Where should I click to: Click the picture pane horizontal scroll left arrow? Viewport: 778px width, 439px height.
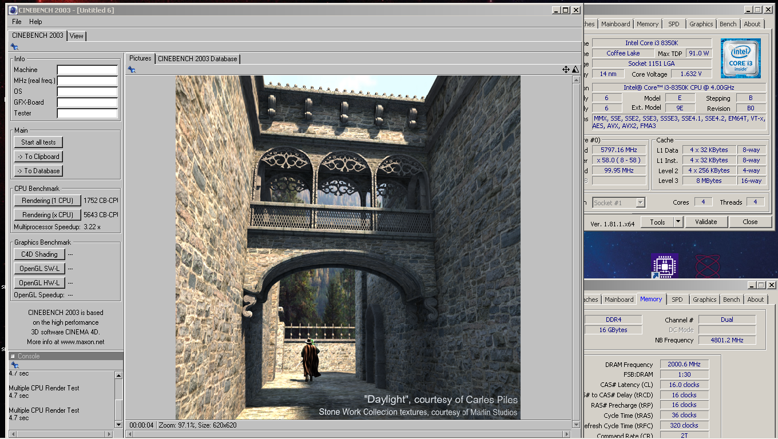[x=129, y=434]
